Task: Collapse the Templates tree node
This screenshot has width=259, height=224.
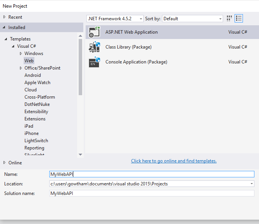Action: [x=6, y=39]
